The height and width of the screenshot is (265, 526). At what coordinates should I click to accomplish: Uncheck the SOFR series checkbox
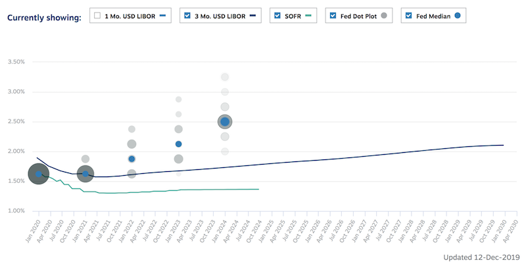tap(277, 16)
